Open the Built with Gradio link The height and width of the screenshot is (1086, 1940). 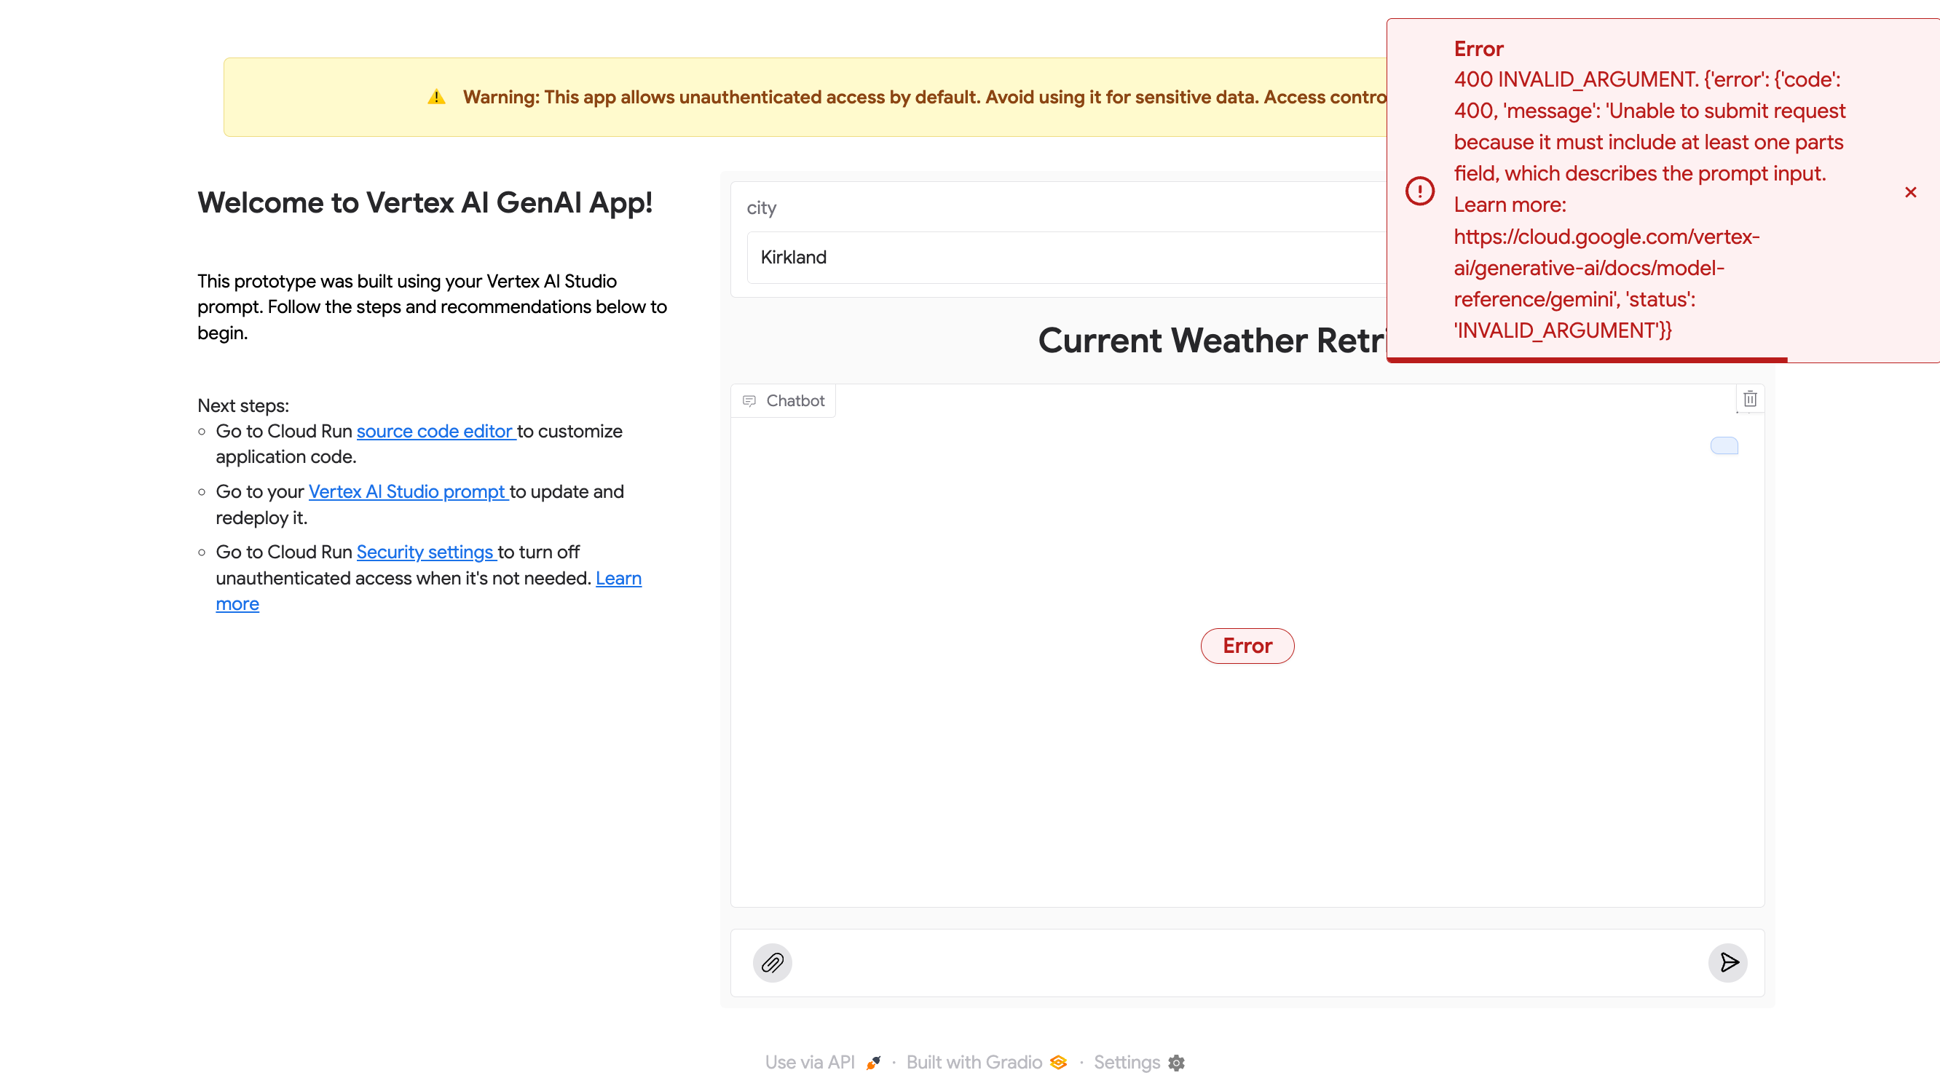point(986,1062)
